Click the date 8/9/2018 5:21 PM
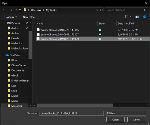The image size is (150, 125). point(128,34)
